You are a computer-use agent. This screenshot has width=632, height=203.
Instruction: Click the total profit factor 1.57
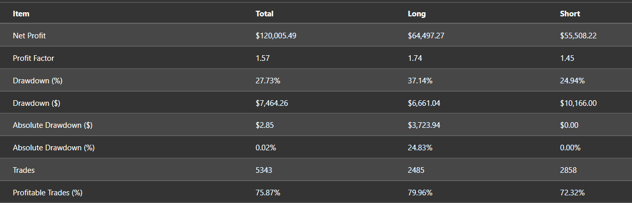coord(262,58)
